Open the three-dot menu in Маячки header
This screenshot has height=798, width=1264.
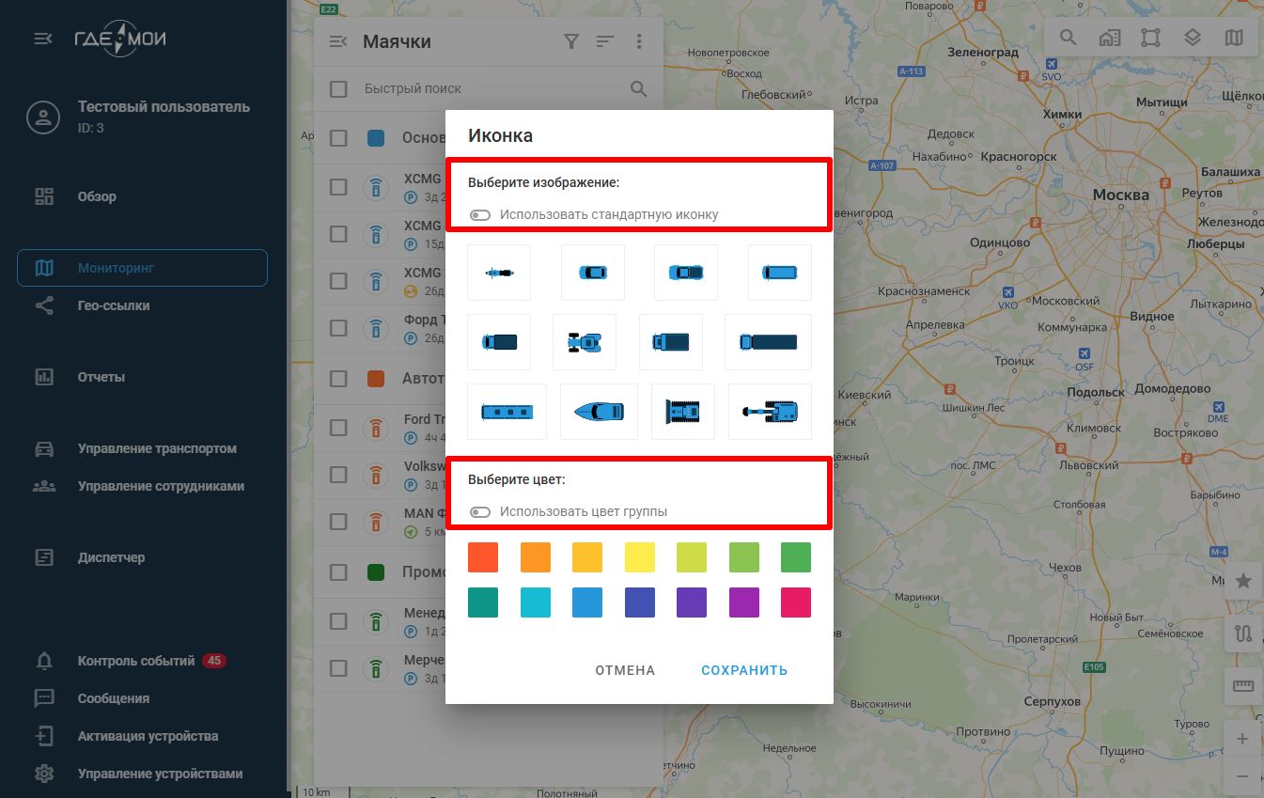(x=639, y=41)
